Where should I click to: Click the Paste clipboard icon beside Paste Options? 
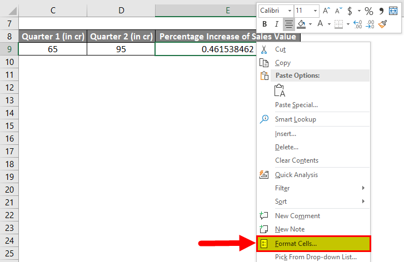(x=265, y=75)
